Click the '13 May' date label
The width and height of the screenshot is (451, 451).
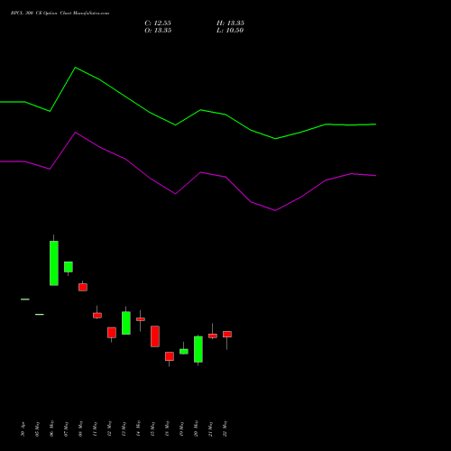pyautogui.click(x=124, y=429)
